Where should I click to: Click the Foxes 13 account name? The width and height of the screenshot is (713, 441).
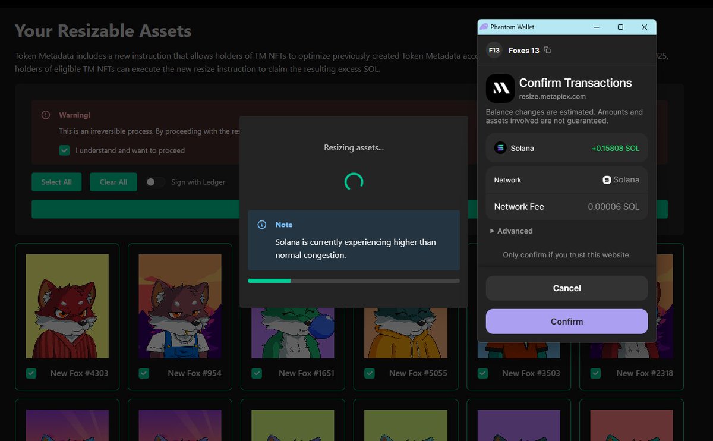(x=524, y=51)
